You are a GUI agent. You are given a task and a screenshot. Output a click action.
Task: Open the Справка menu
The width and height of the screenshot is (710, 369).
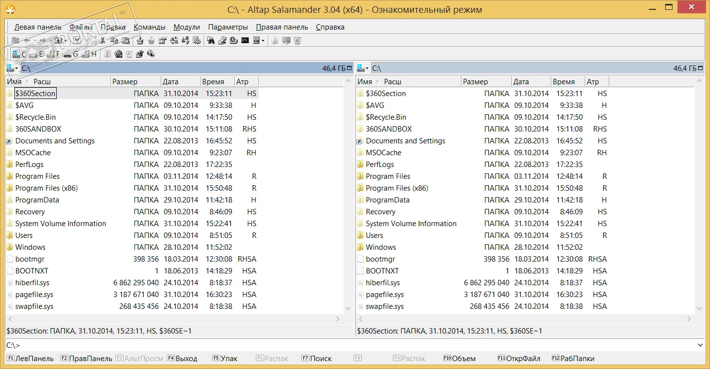click(330, 27)
